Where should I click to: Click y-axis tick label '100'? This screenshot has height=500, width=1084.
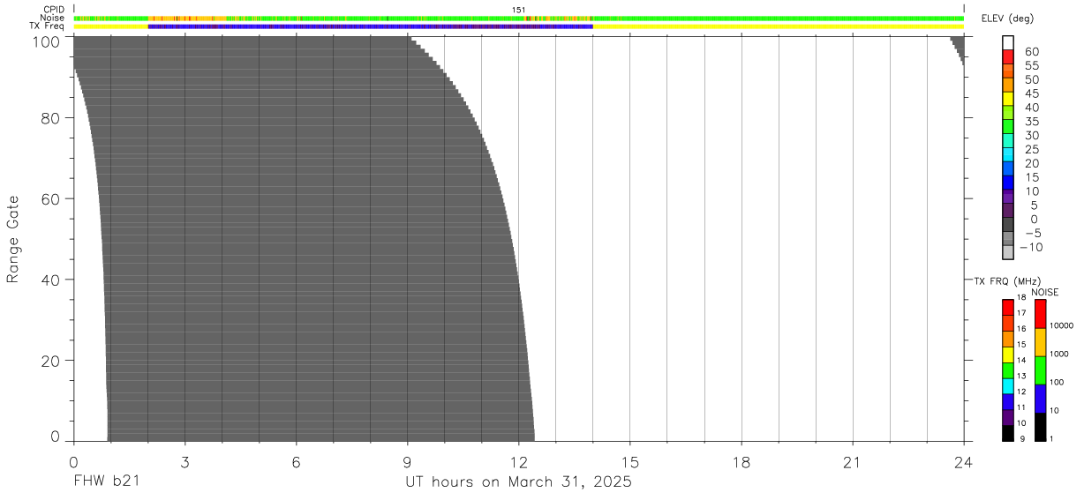click(x=47, y=41)
